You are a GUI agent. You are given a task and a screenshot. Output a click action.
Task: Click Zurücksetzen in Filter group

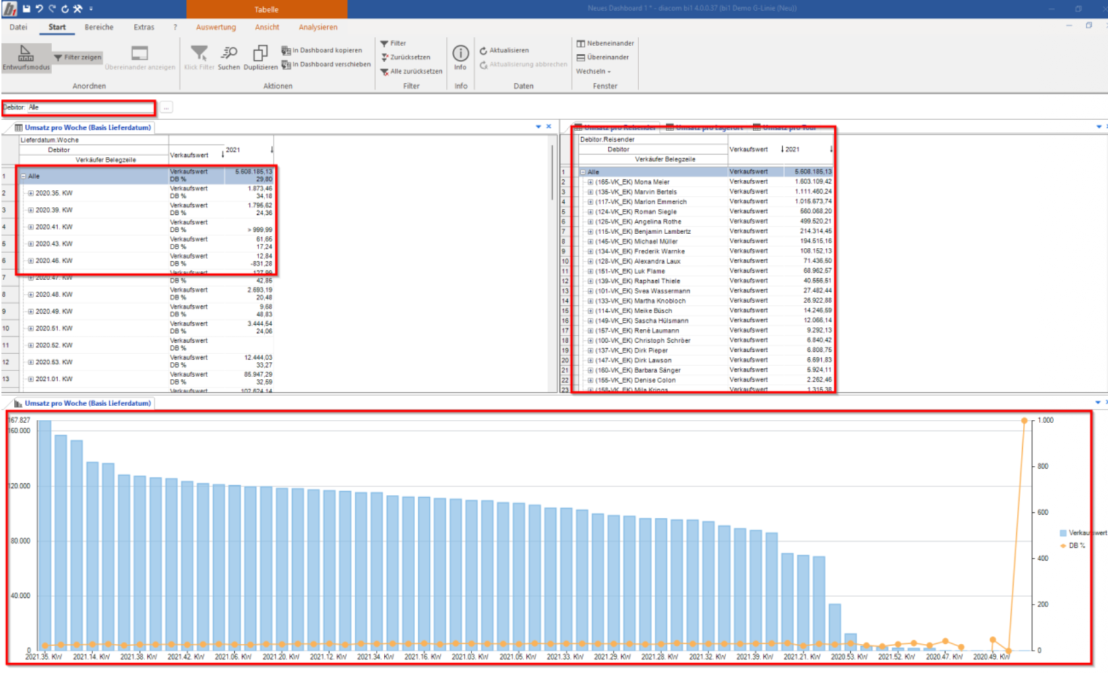pyautogui.click(x=406, y=57)
